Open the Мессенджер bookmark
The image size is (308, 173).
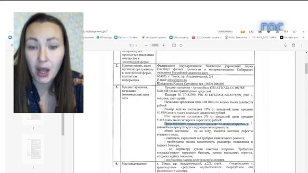179,37
